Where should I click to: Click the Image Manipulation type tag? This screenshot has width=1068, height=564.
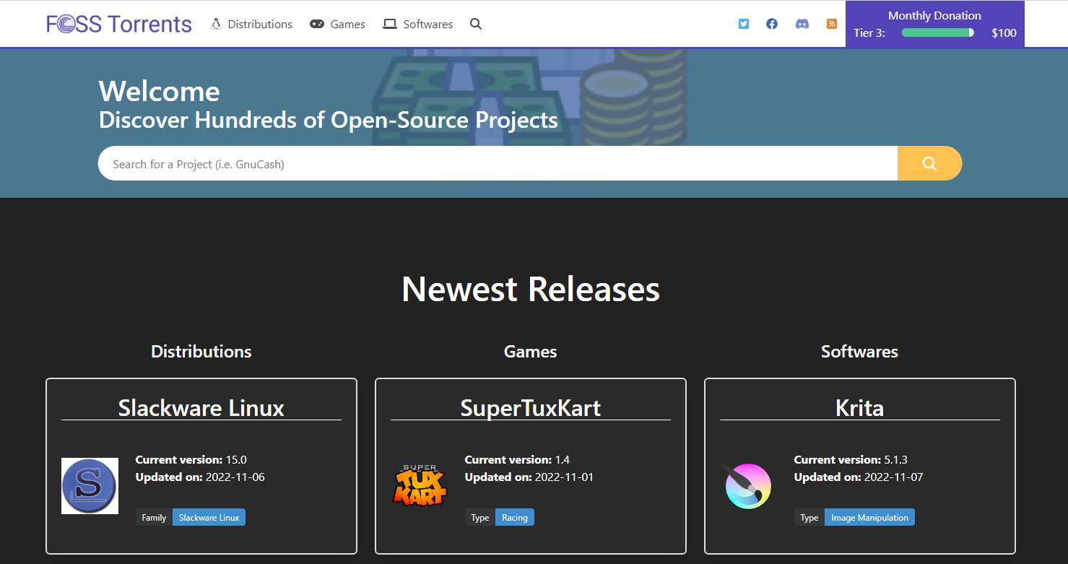[x=869, y=517]
